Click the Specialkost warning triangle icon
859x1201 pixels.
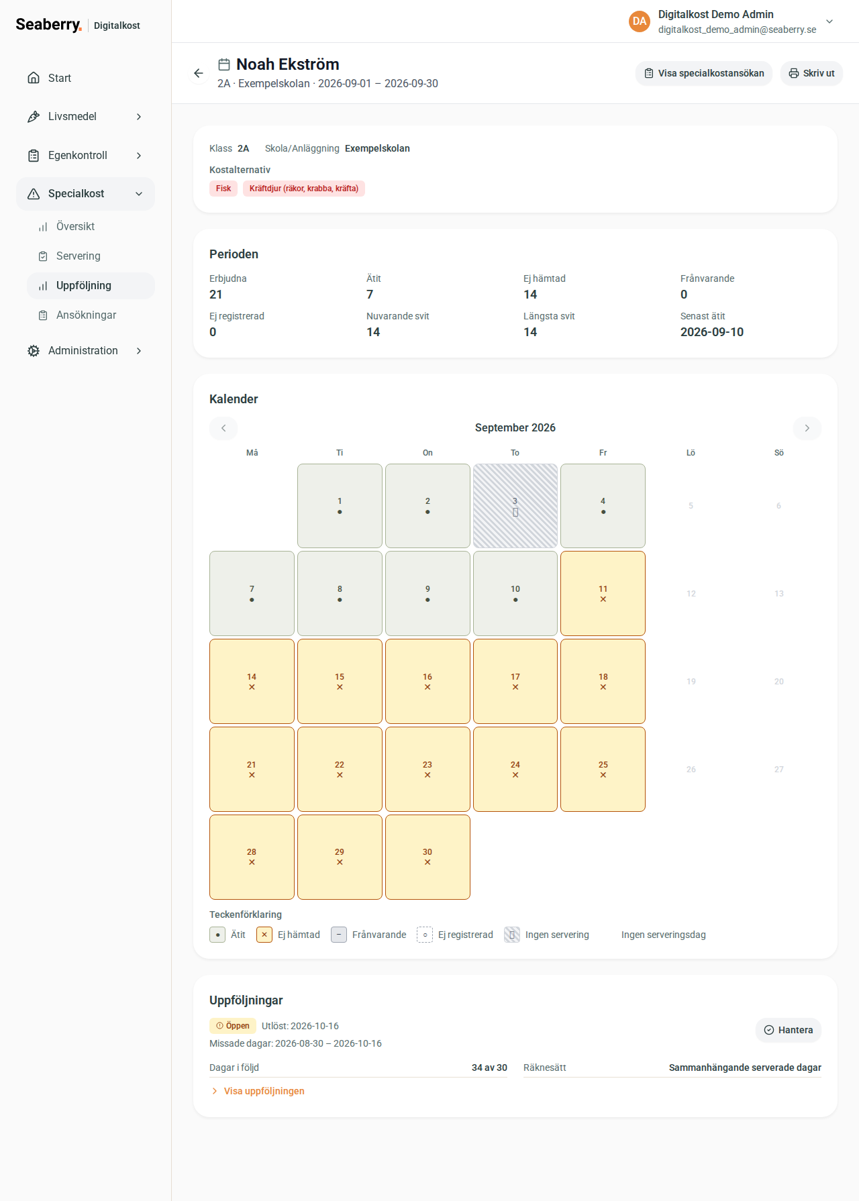point(34,194)
